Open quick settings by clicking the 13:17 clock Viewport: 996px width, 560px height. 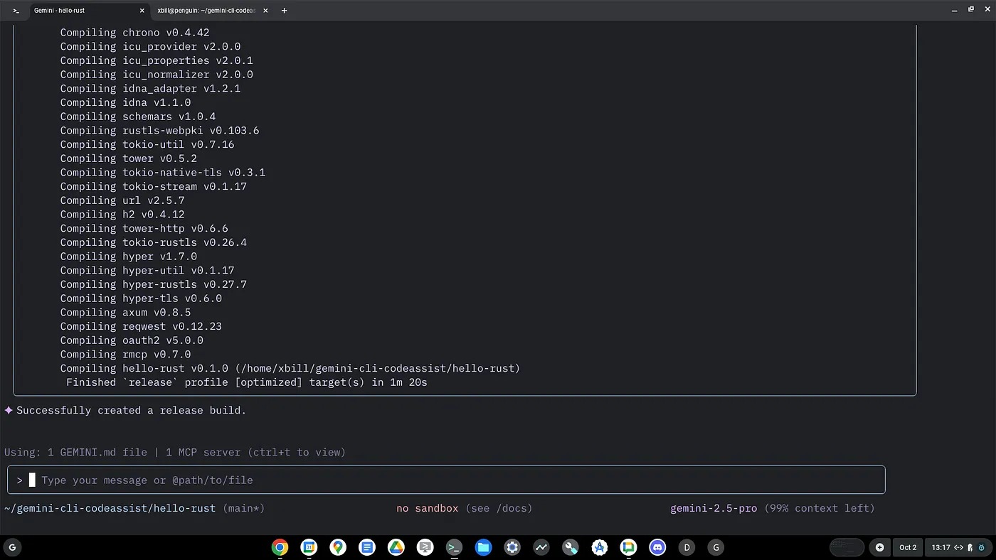pos(941,547)
